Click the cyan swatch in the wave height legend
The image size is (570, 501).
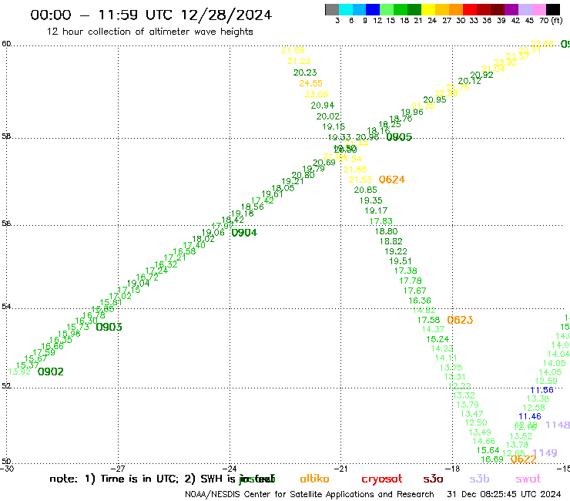pyautogui.click(x=346, y=9)
